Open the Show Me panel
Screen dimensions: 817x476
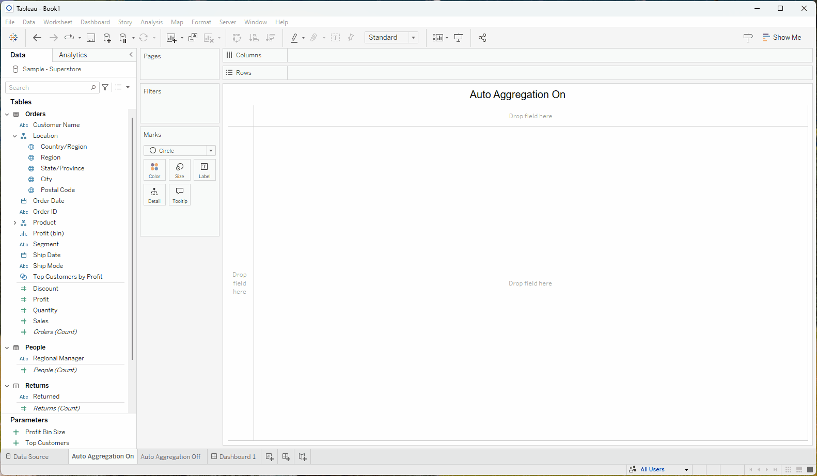[x=782, y=38]
